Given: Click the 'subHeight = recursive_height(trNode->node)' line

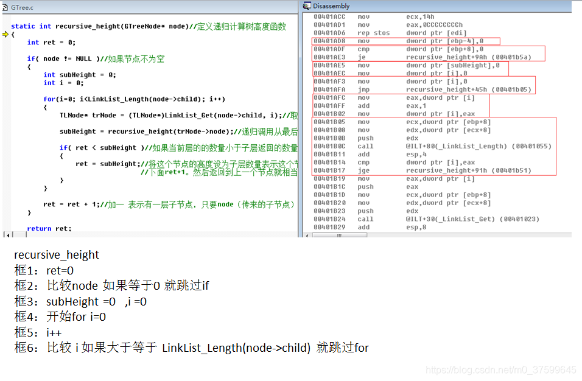Looking at the screenshot, I should 178,131.
